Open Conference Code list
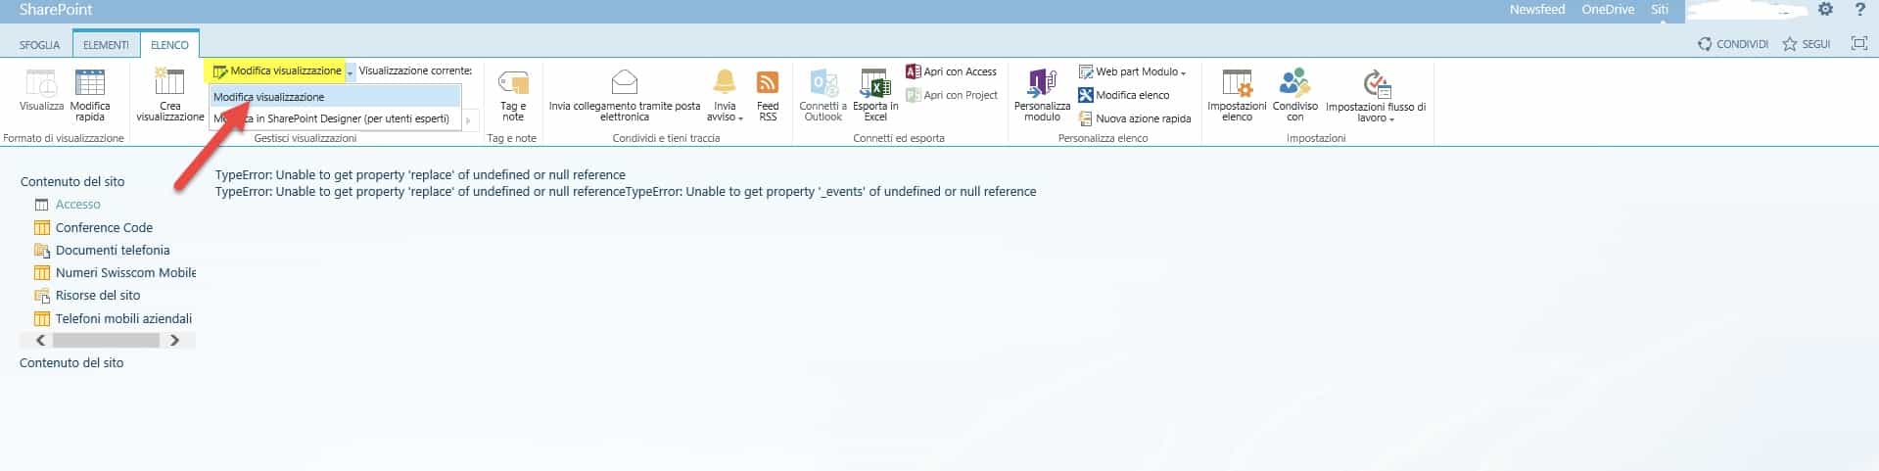 (104, 227)
